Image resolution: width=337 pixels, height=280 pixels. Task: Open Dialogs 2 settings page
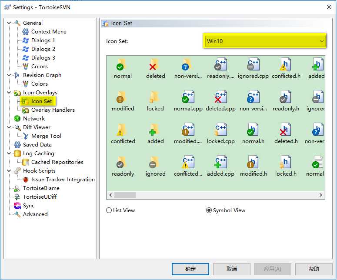(x=43, y=49)
